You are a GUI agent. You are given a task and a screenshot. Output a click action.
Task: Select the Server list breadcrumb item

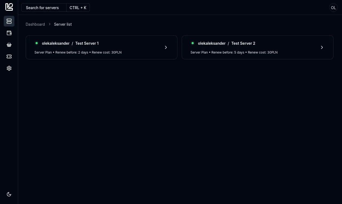pos(63,24)
